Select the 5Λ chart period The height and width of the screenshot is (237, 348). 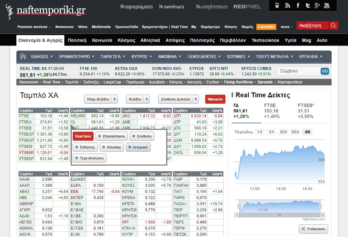pyautogui.click(x=272, y=132)
